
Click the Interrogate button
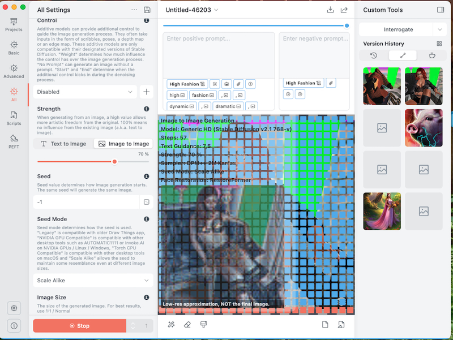point(397,29)
